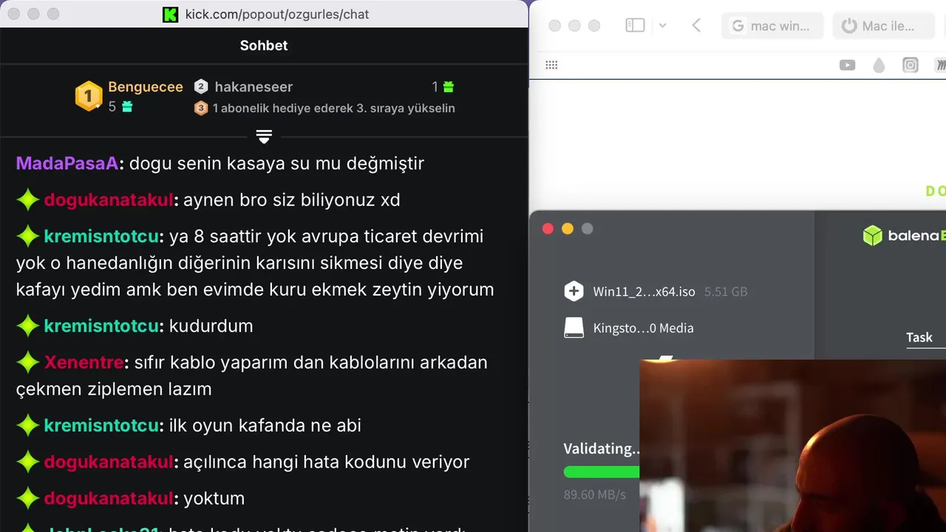Go back with Safari's back arrow
Screen dimensions: 946x532
[x=696, y=25]
